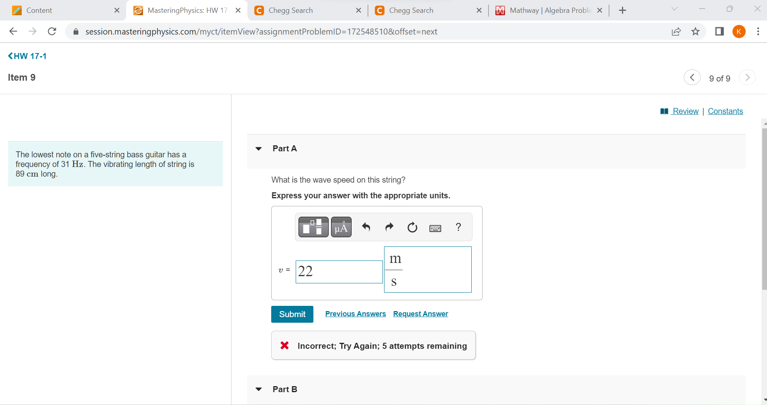Click the page vertical scrollbar

tap(764, 209)
